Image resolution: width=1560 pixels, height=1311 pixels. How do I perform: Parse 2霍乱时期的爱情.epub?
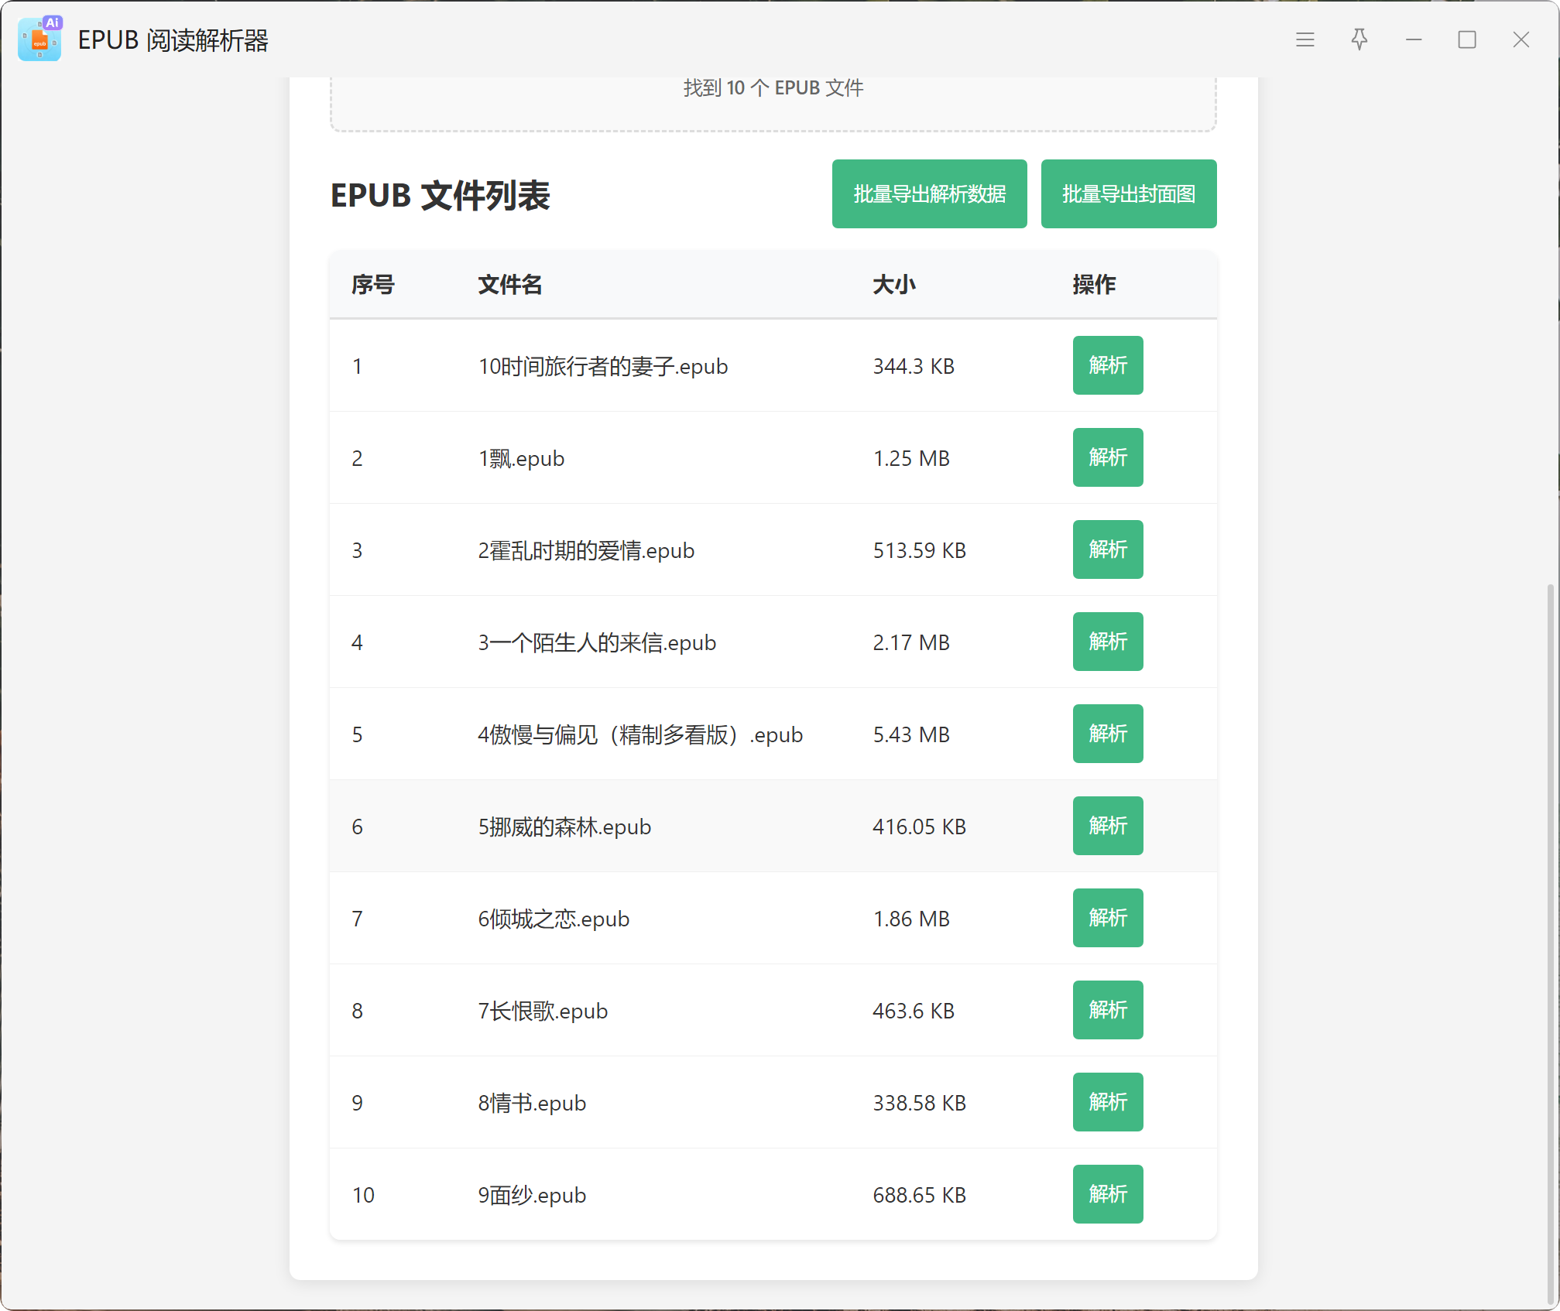1107,549
